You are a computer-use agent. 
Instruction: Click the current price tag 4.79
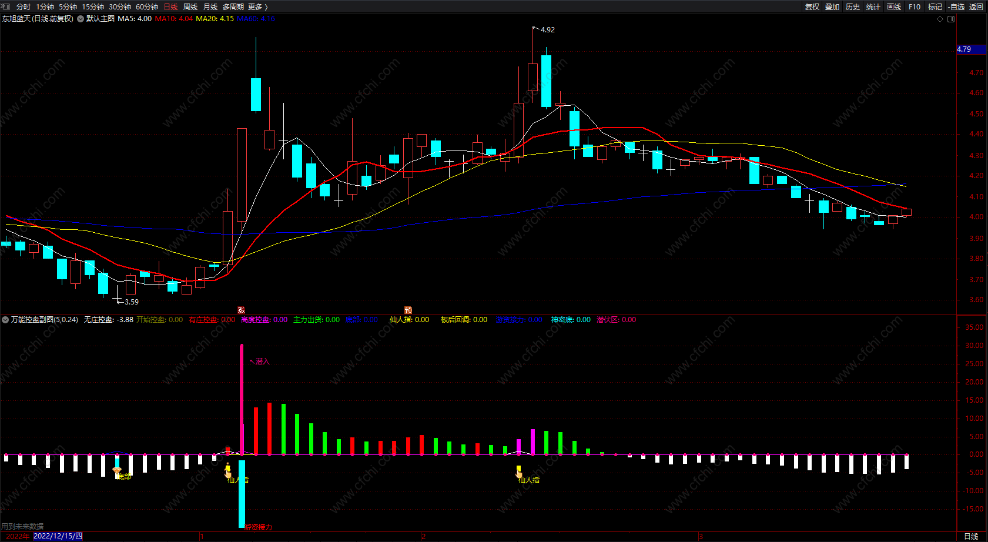coord(972,49)
